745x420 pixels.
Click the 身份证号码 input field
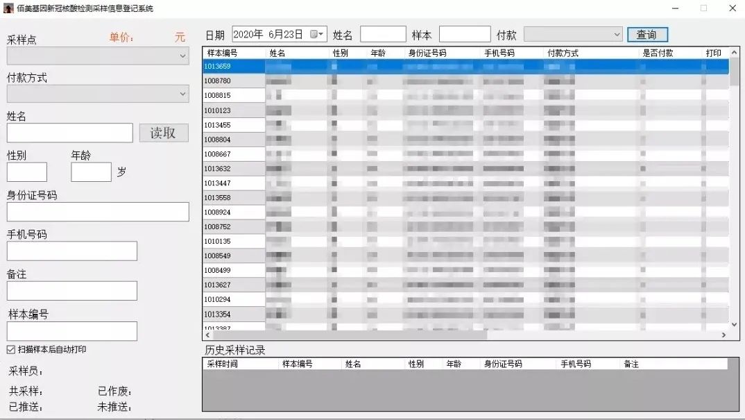tap(98, 212)
